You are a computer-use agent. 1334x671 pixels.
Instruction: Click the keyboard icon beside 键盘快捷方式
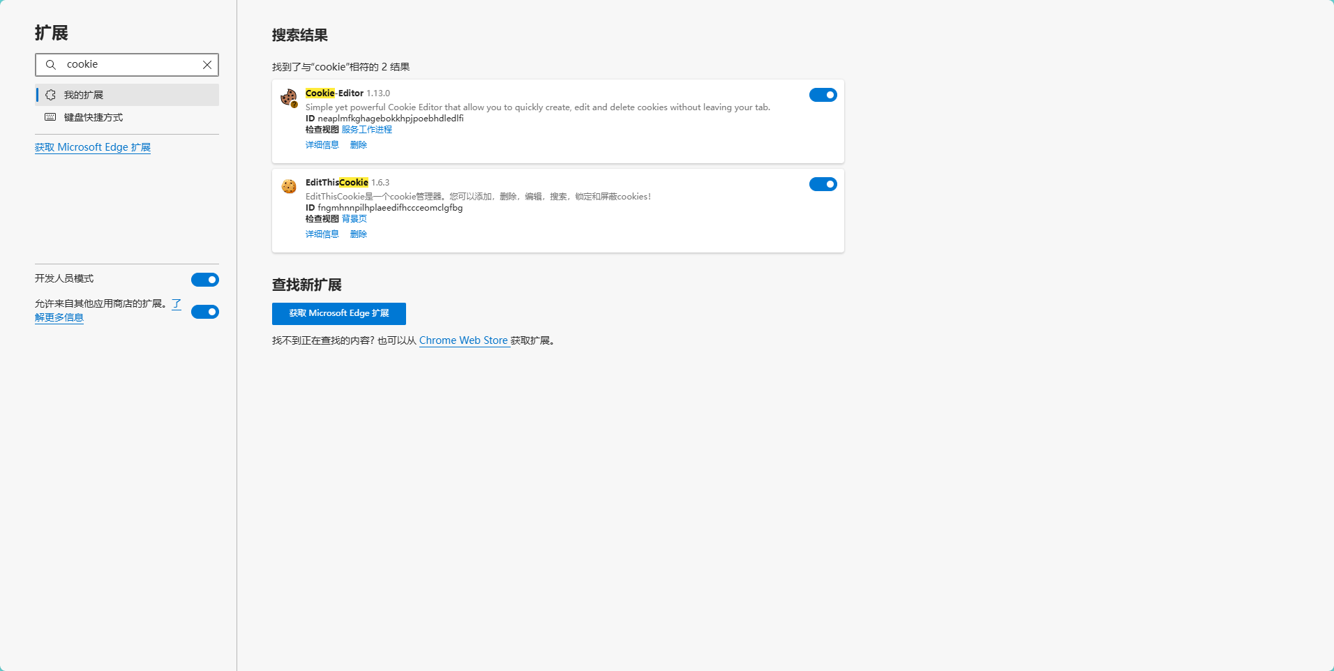[x=51, y=117]
